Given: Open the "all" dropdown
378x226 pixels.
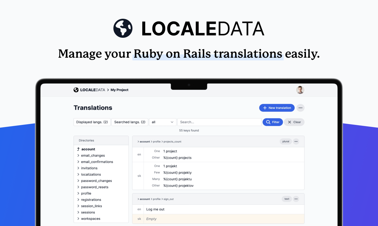Looking at the screenshot, I should tap(163, 122).
